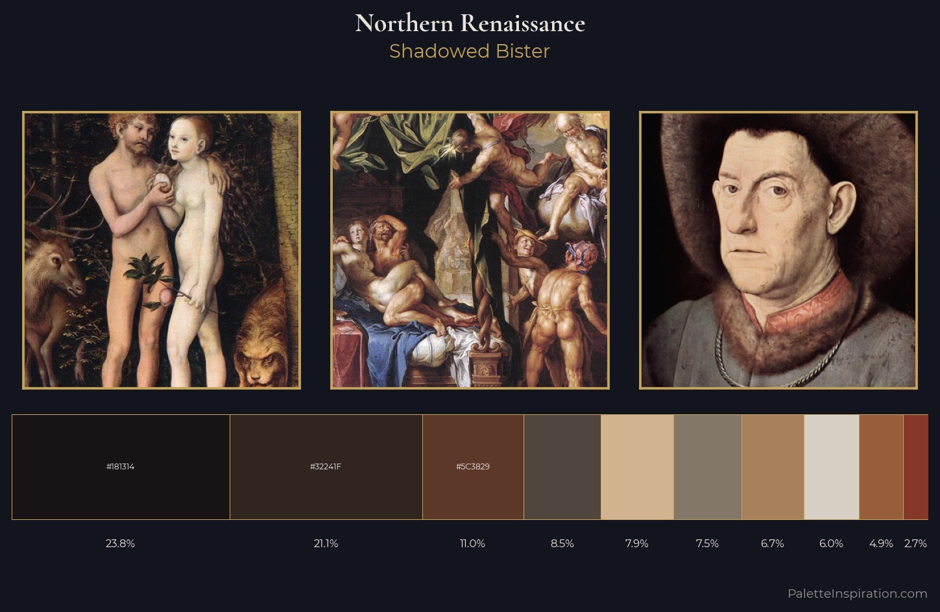Click the Shadowed Bister subtitle

(x=470, y=51)
